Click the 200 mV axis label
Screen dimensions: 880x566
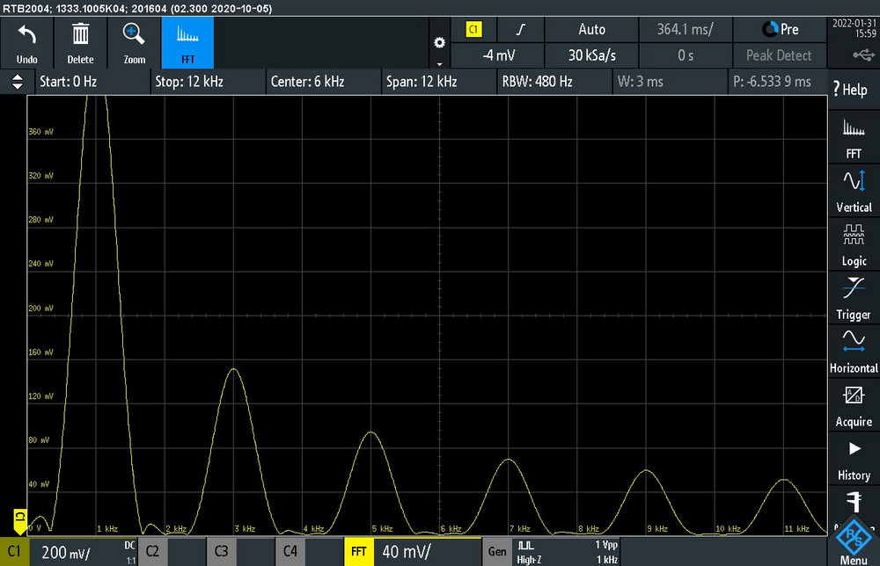(x=40, y=308)
